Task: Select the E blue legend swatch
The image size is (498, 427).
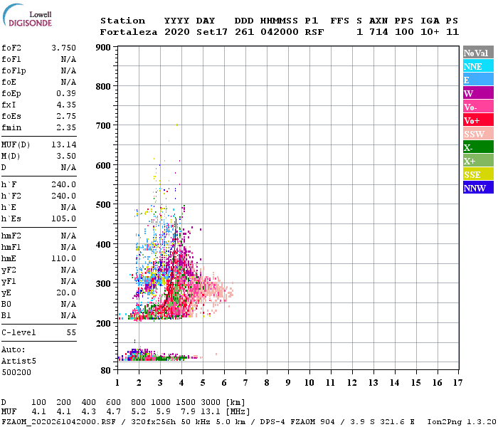Action: point(478,80)
